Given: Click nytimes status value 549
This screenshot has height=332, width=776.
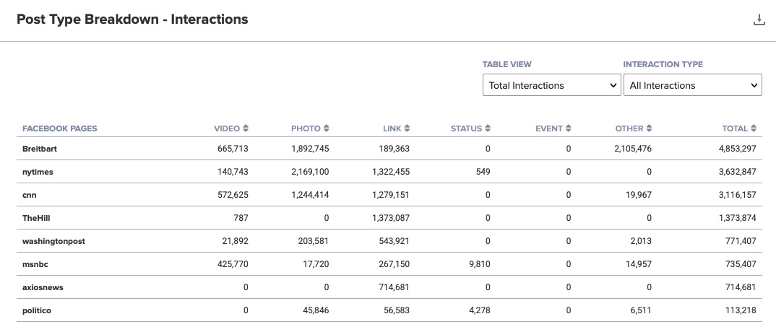Looking at the screenshot, I should [483, 172].
